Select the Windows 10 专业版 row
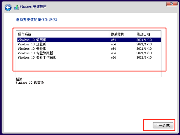 tap(89, 49)
